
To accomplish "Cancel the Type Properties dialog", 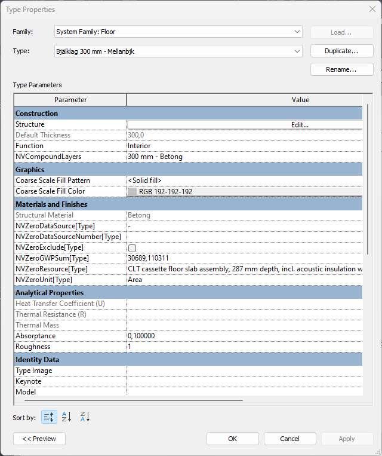I will pyautogui.click(x=289, y=439).
